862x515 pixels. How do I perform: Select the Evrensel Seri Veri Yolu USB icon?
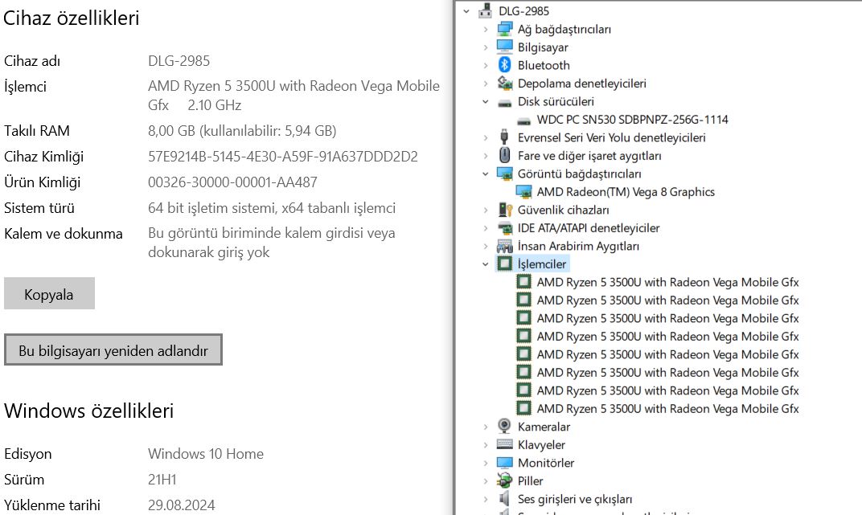click(504, 137)
